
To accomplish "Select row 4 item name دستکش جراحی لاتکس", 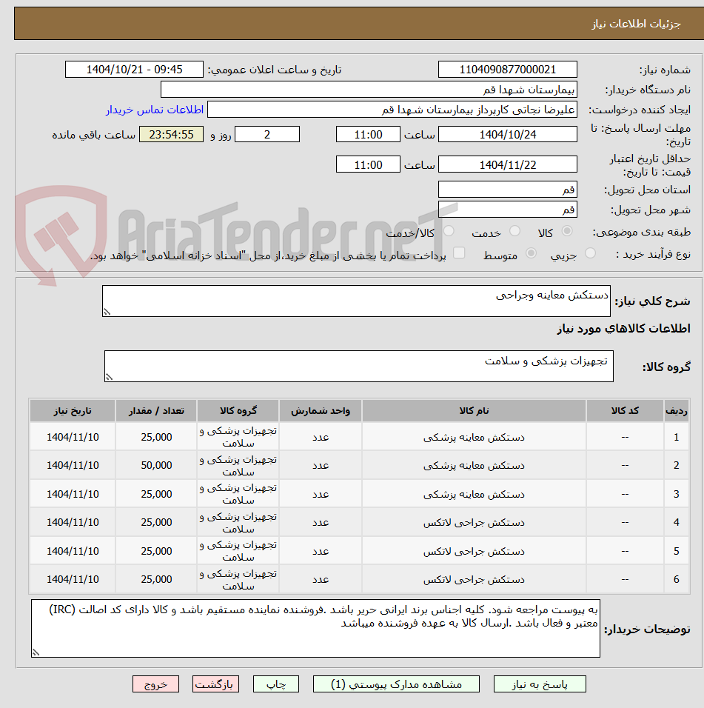I will pyautogui.click(x=474, y=522).
